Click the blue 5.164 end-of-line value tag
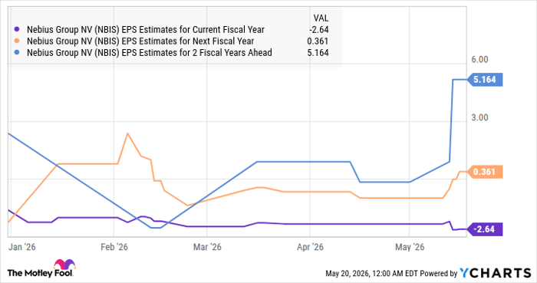This screenshot has height=283, width=537. click(485, 80)
